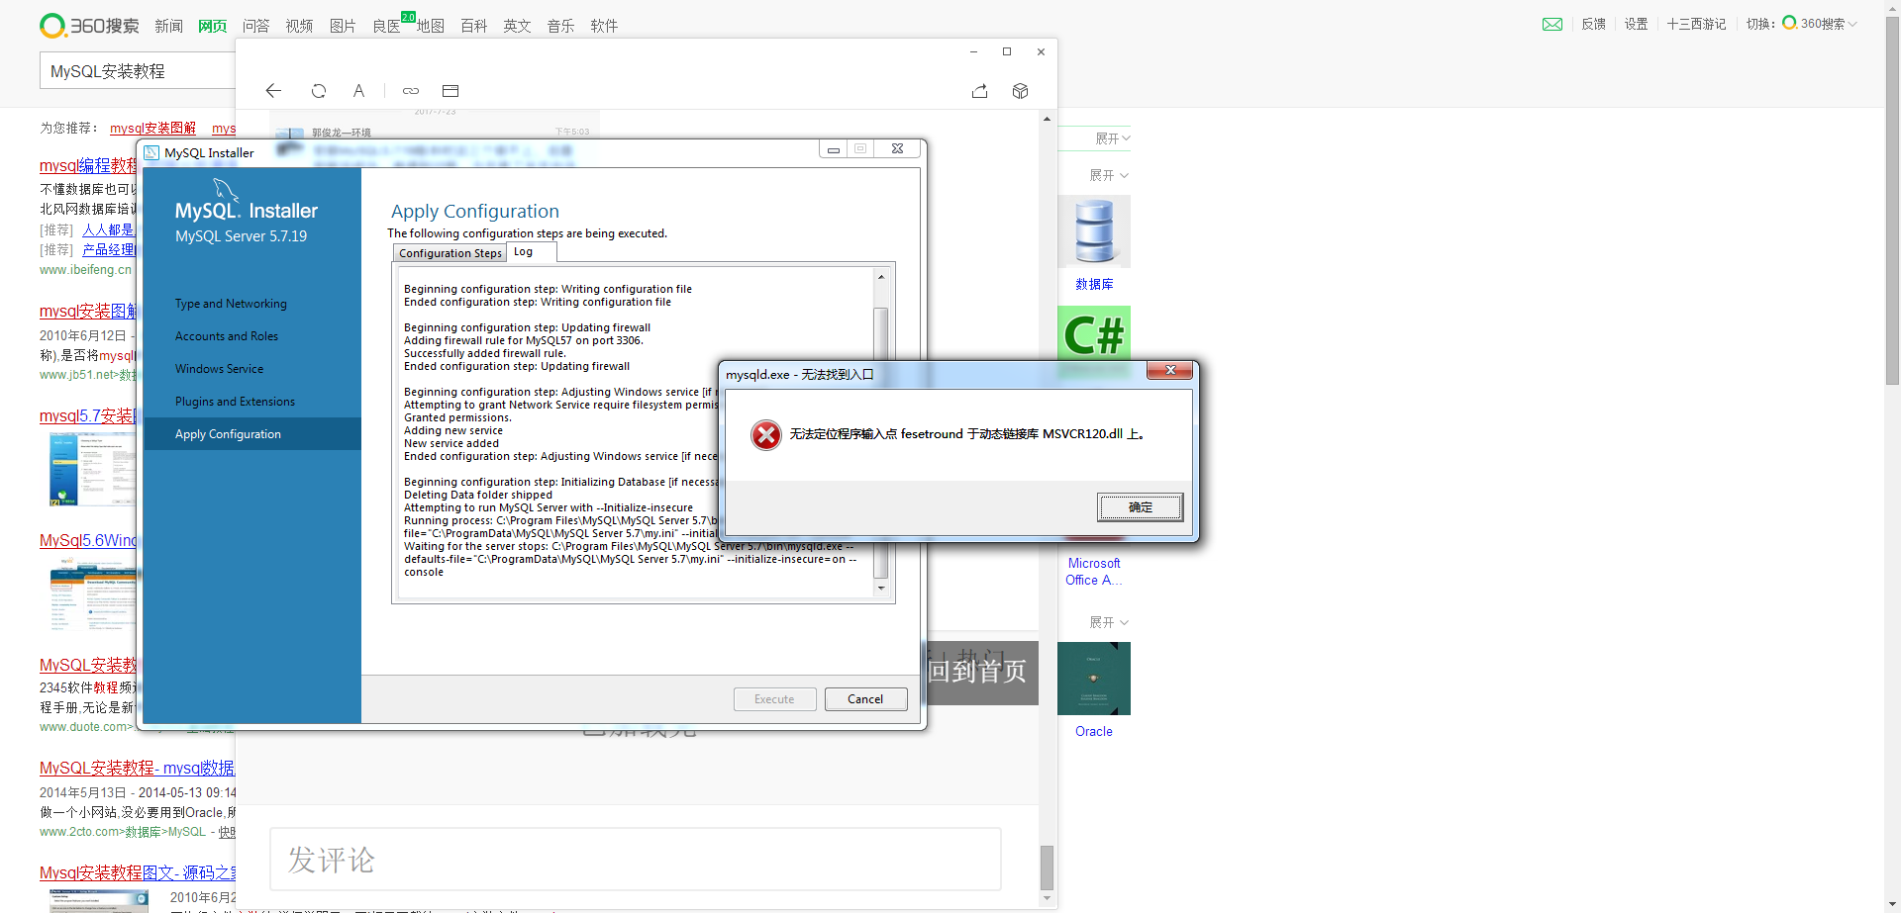The image size is (1901, 913).
Task: Open the MySQL安装教程- mysql数据 result
Action: 138,768
